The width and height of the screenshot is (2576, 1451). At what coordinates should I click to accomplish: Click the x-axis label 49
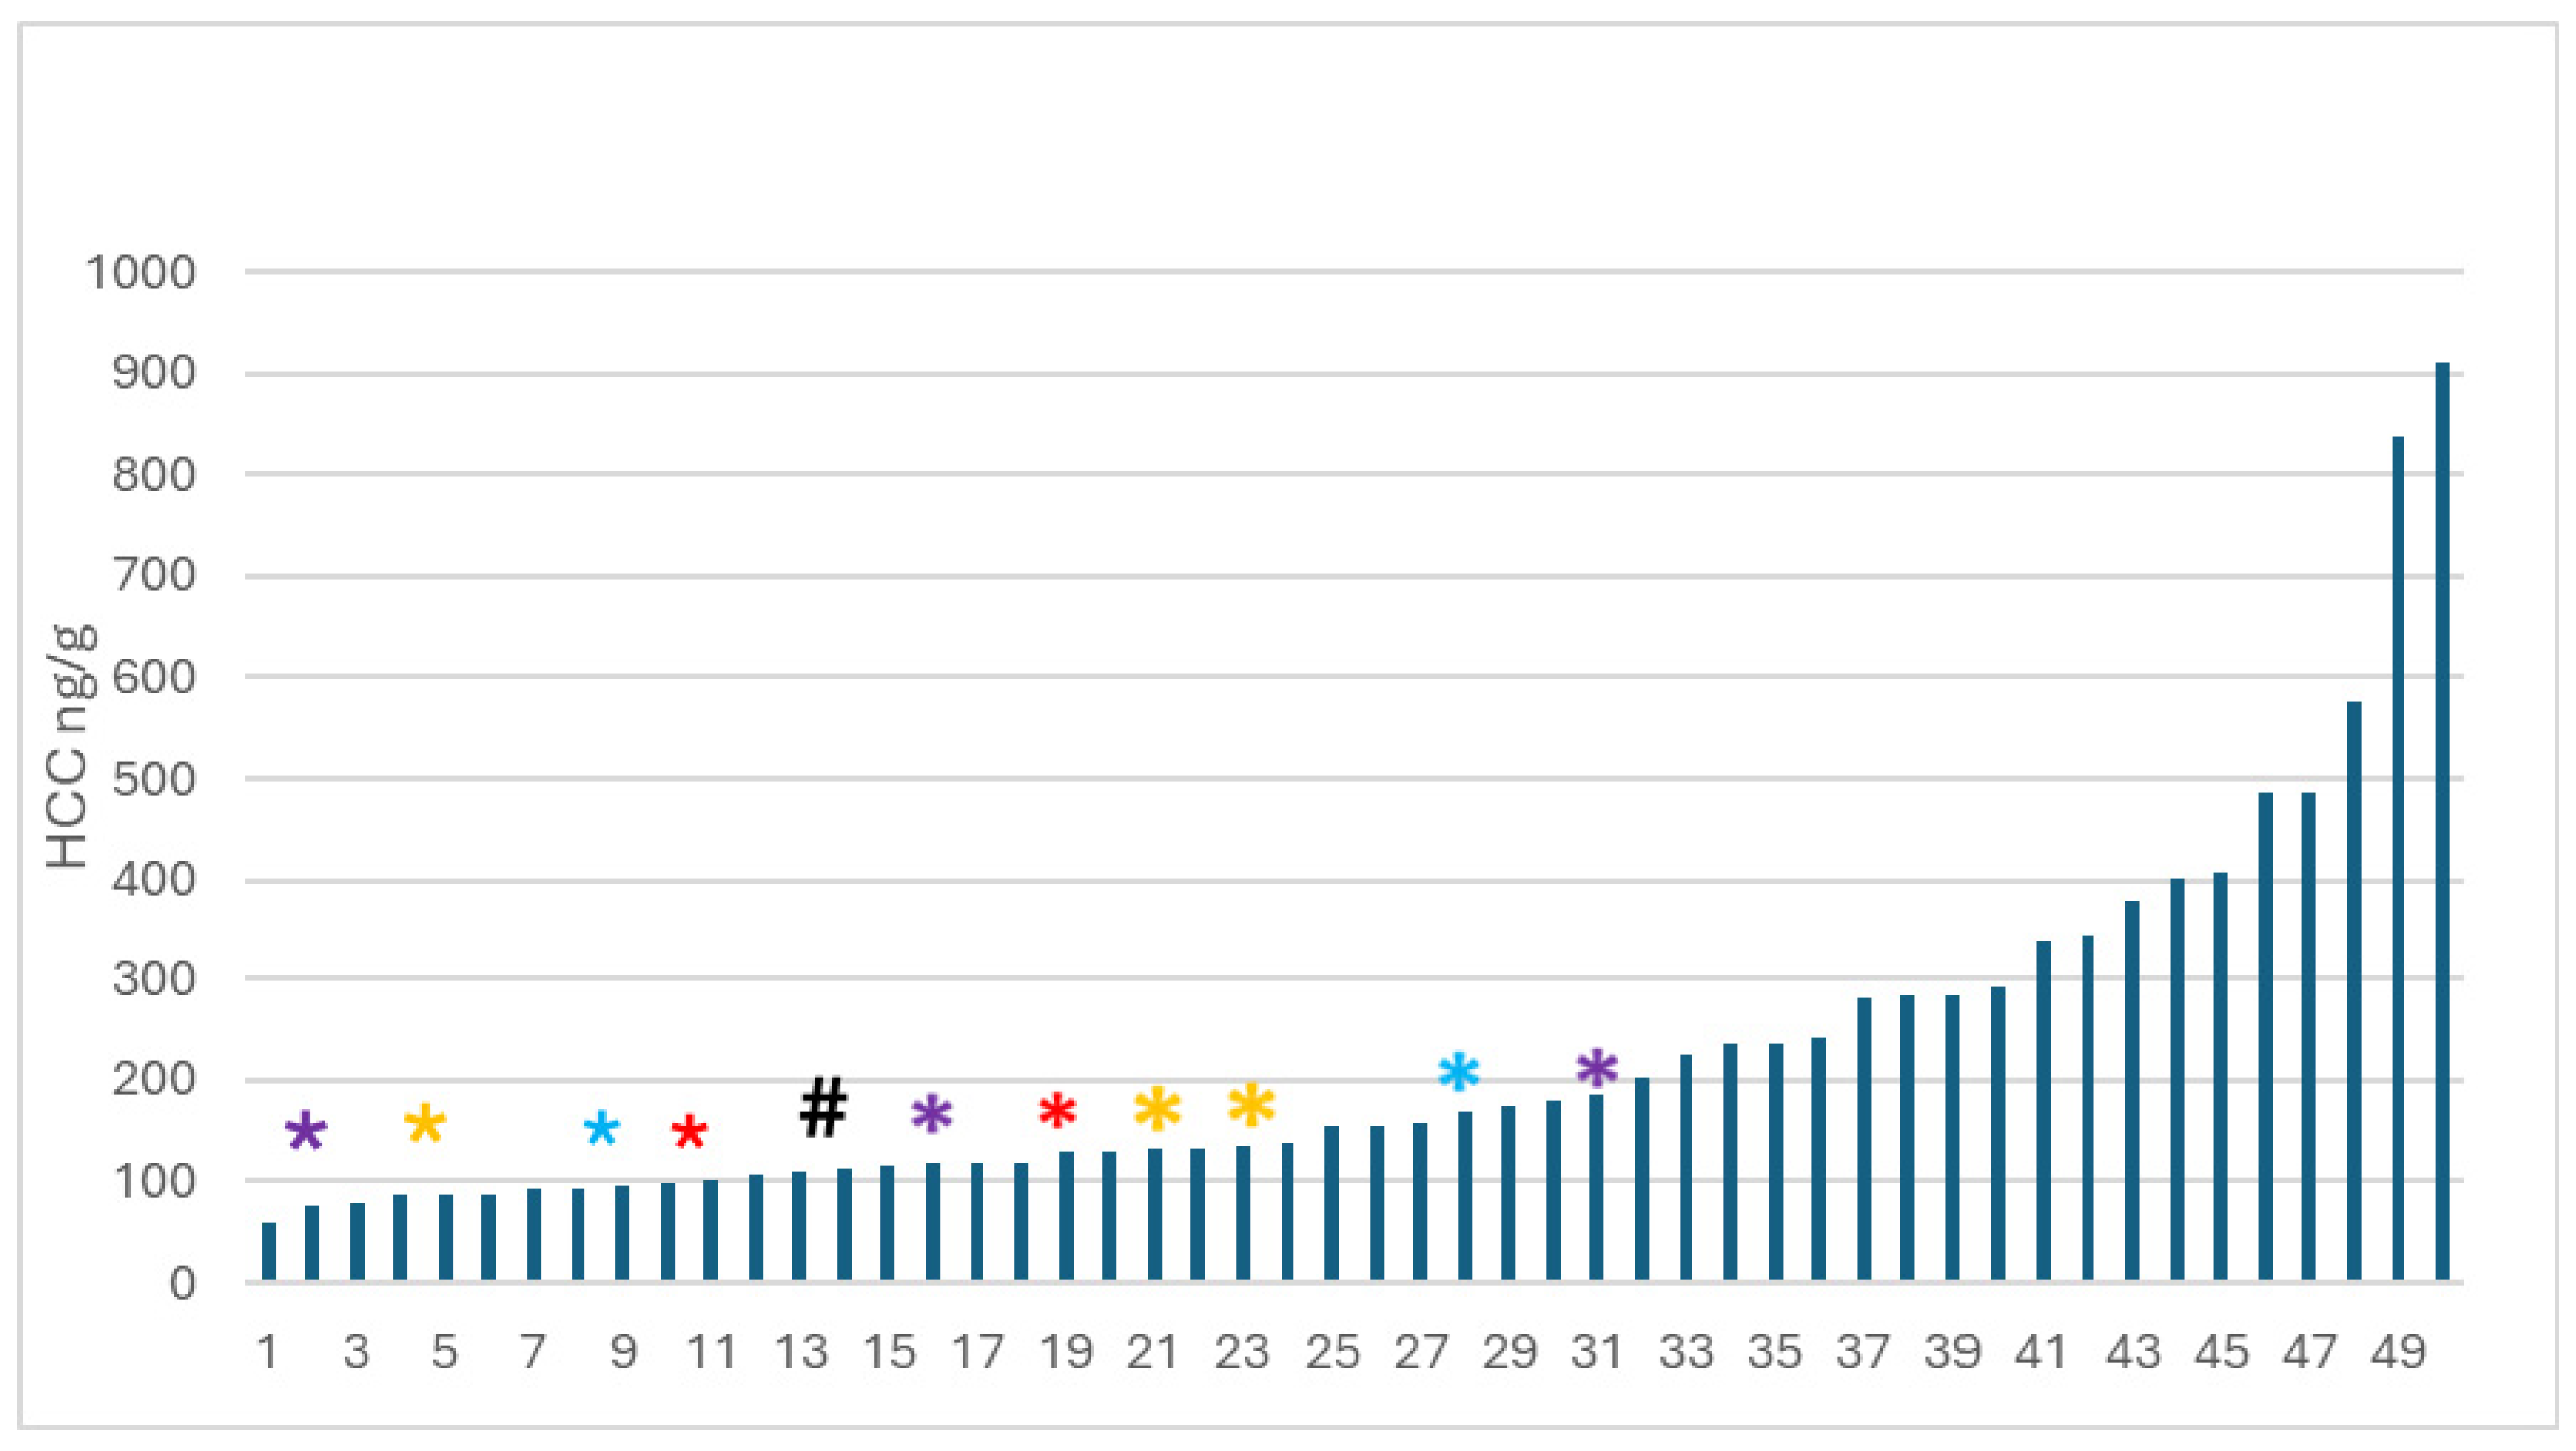coord(2398,1353)
